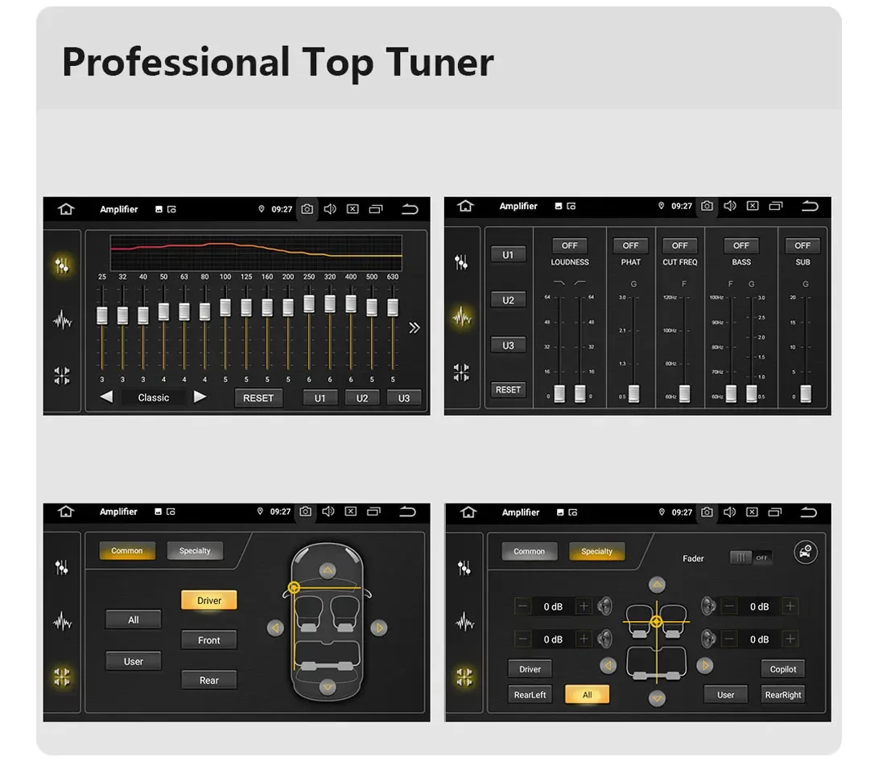Toggle SUB OFF switch
Viewport: 895px width, 773px height.
click(802, 245)
